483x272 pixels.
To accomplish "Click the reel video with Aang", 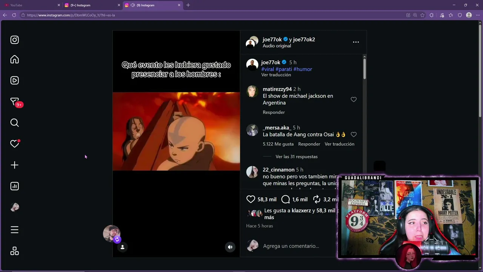I will (x=176, y=131).
